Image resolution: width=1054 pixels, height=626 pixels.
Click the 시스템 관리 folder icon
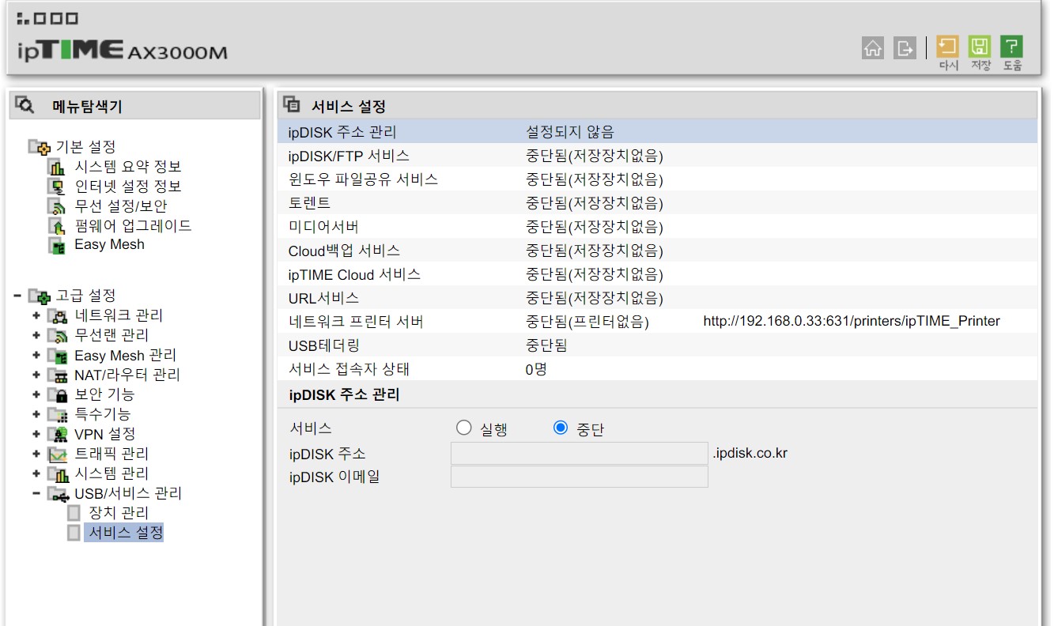point(58,474)
